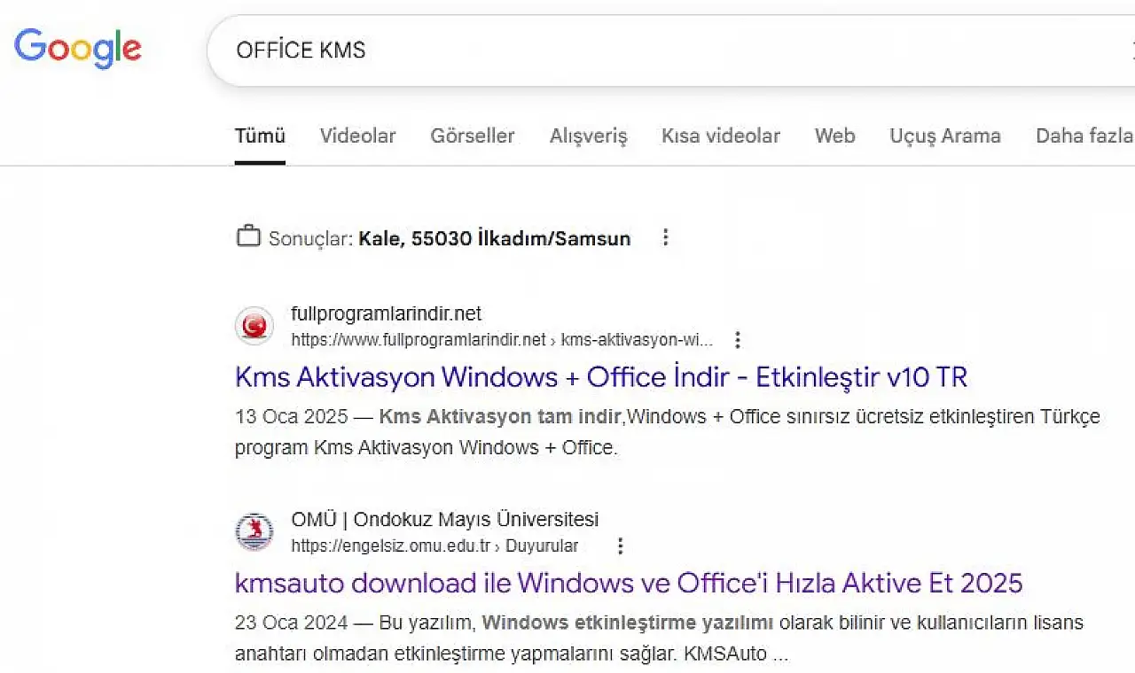Click the Ondokuz Mayıs Üniversitesi favicon
This screenshot has width=1135, height=673.
(254, 532)
